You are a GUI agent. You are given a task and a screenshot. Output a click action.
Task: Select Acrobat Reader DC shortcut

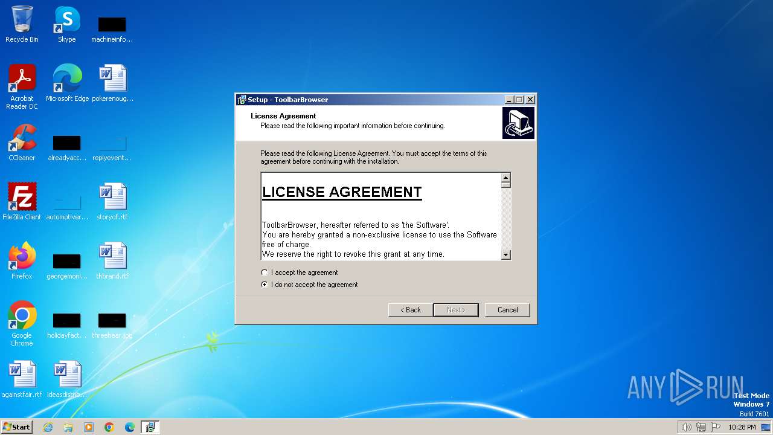[x=22, y=87]
